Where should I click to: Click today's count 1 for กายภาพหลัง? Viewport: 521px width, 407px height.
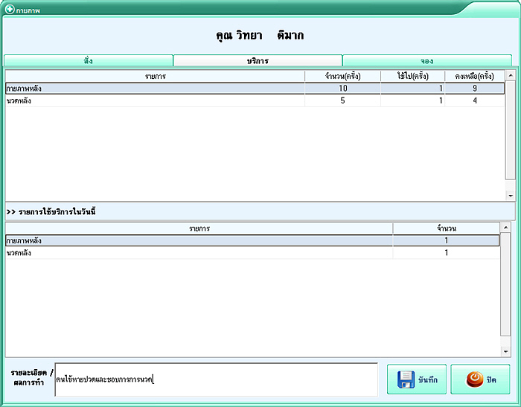(447, 240)
